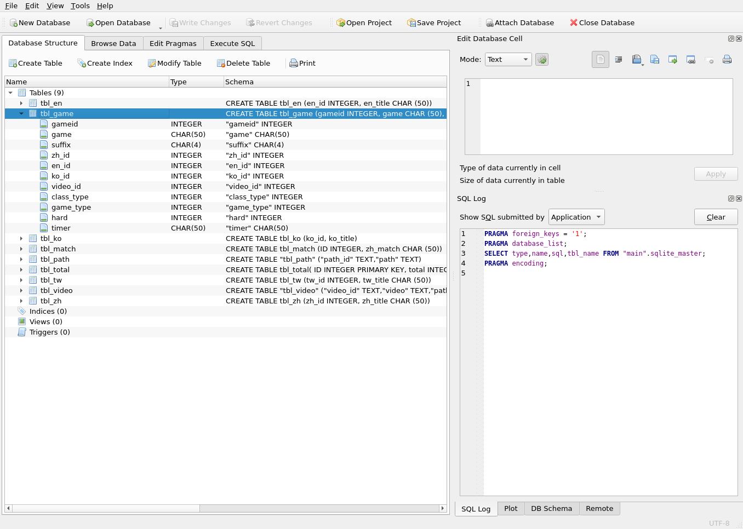Click the structure tree's horizontal scrollbar

tap(106, 508)
